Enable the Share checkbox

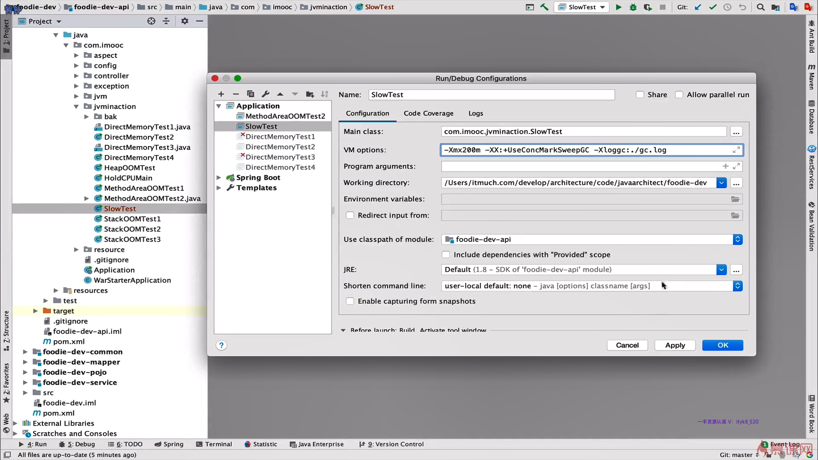(640, 95)
